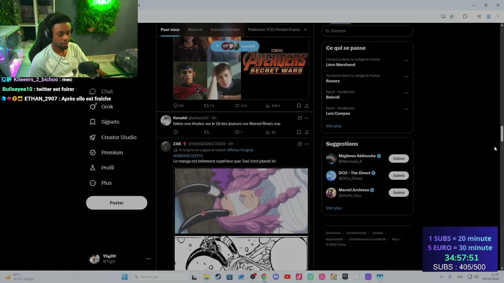Launch Epic Games from the taskbar
The height and width of the screenshot is (283, 504).
pos(345,277)
